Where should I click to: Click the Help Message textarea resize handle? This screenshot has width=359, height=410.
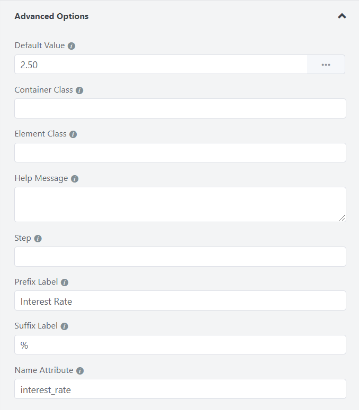(342, 218)
